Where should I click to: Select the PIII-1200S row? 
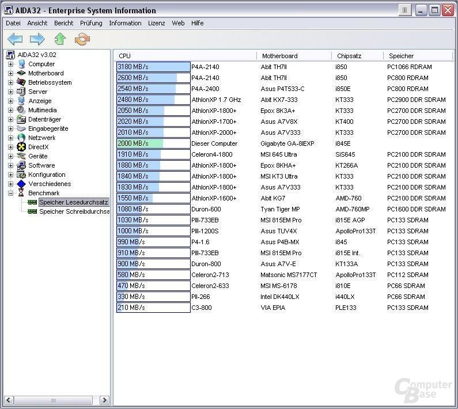(x=283, y=231)
